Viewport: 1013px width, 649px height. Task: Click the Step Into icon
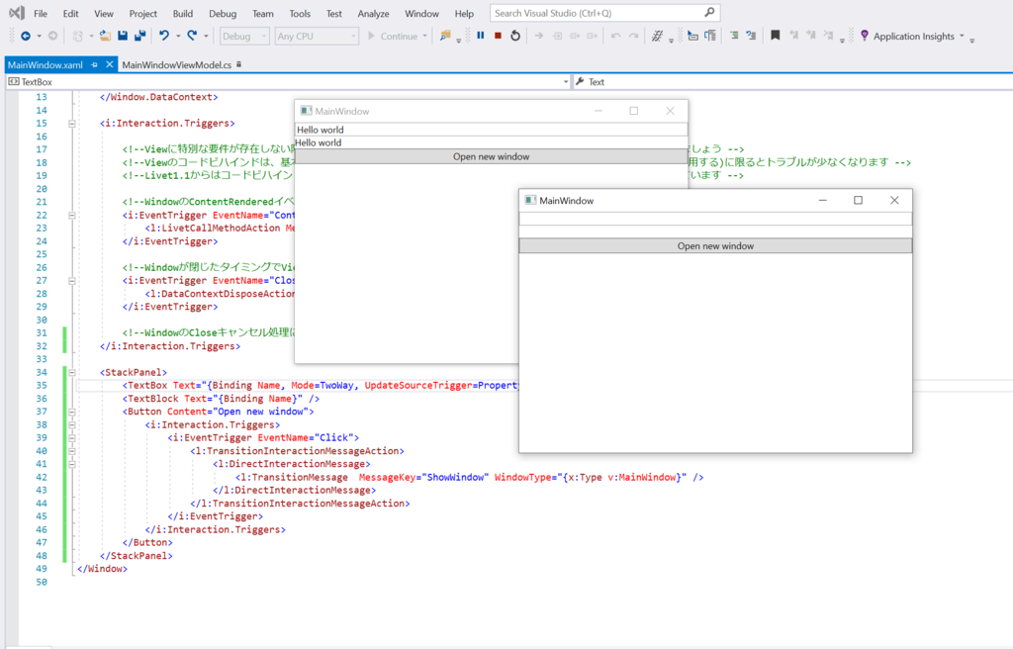557,37
